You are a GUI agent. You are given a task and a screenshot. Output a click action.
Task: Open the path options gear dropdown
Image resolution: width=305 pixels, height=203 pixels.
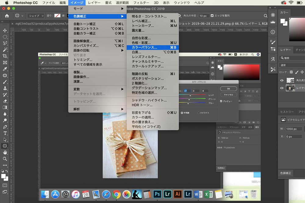(180, 16)
